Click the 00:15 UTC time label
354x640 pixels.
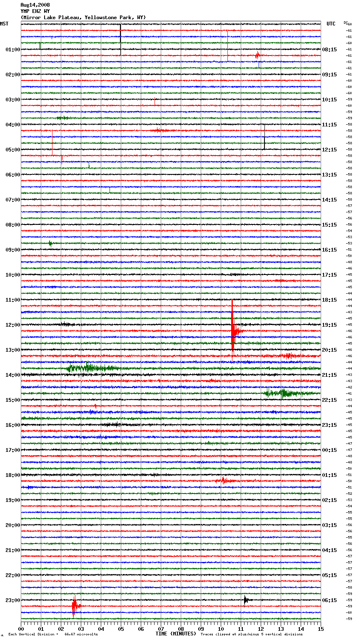(x=329, y=450)
